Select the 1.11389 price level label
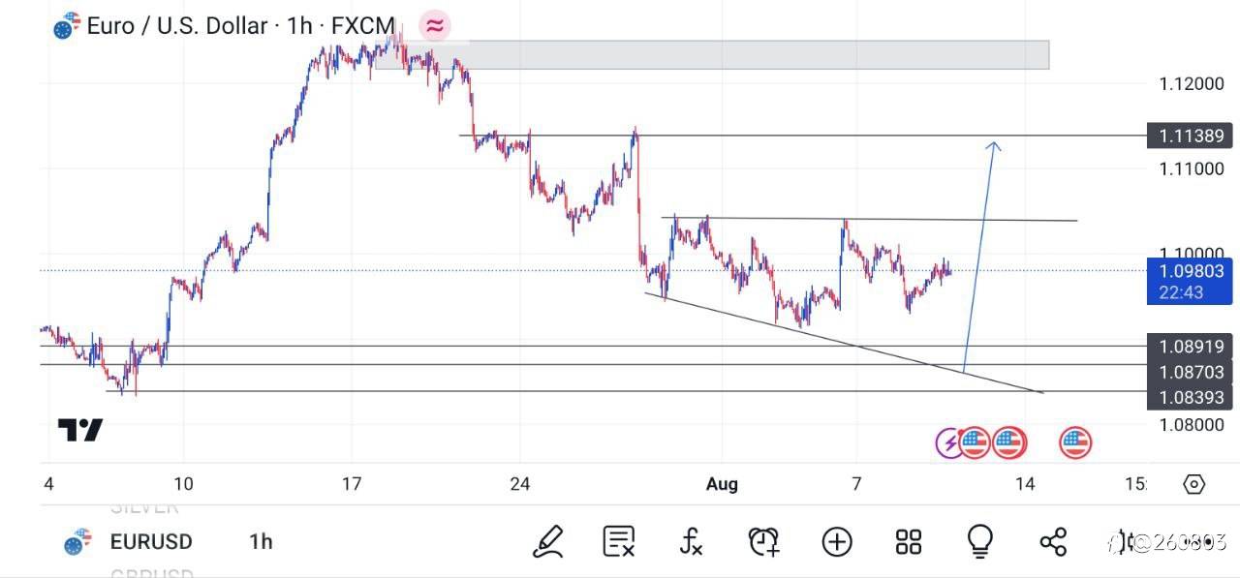1240x578 pixels. [x=1190, y=136]
